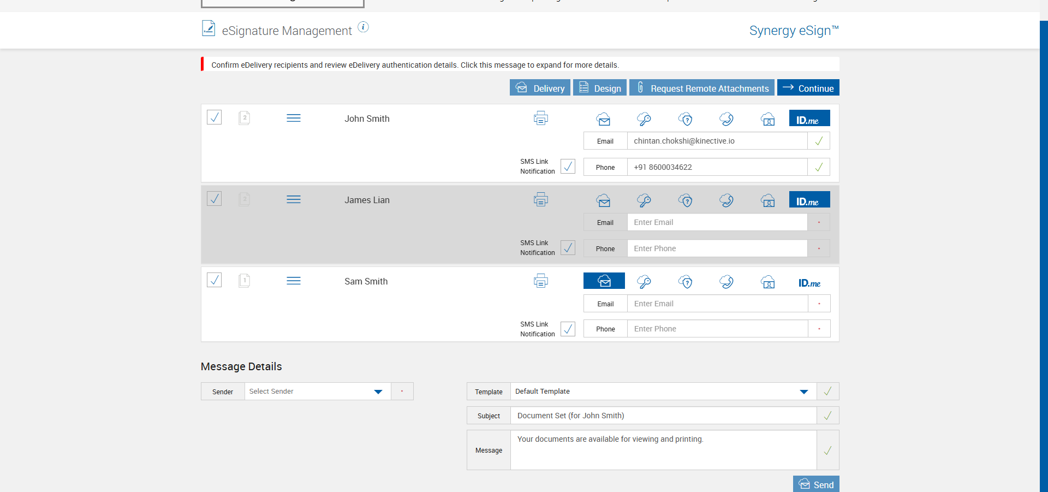Select the key password icon for John Smith
Screen dimensions: 1048x492
(644, 119)
